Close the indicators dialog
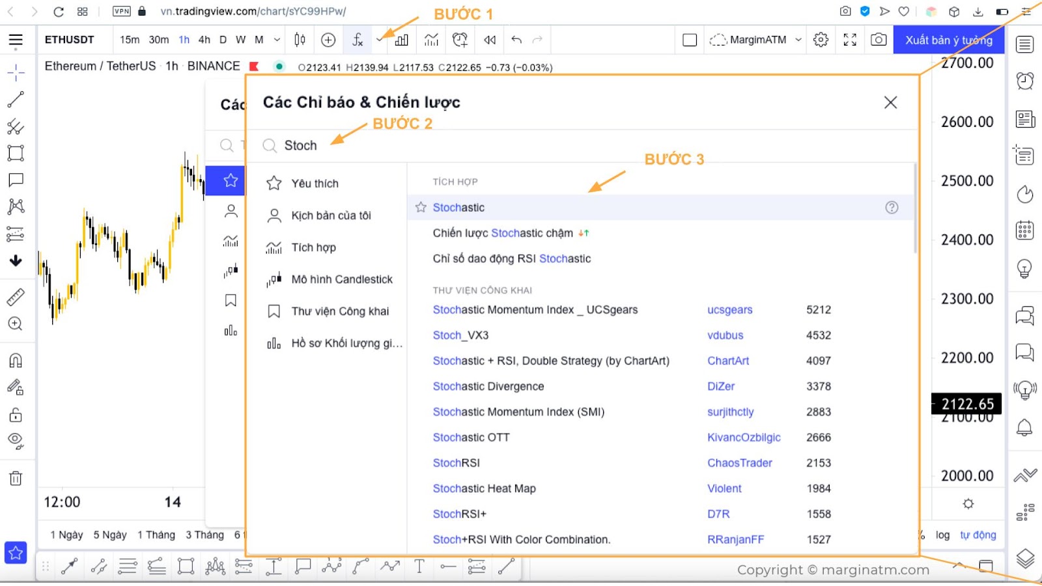Viewport: 1042px width, 586px height. click(x=890, y=102)
